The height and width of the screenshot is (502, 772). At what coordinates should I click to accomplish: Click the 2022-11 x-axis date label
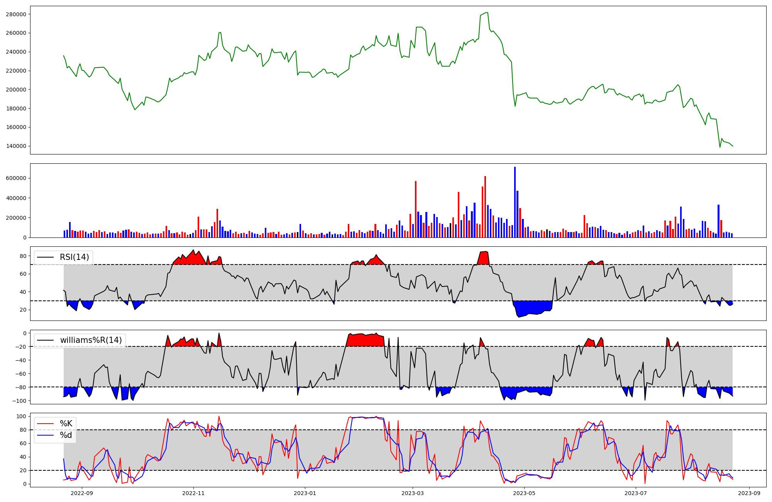[193, 493]
